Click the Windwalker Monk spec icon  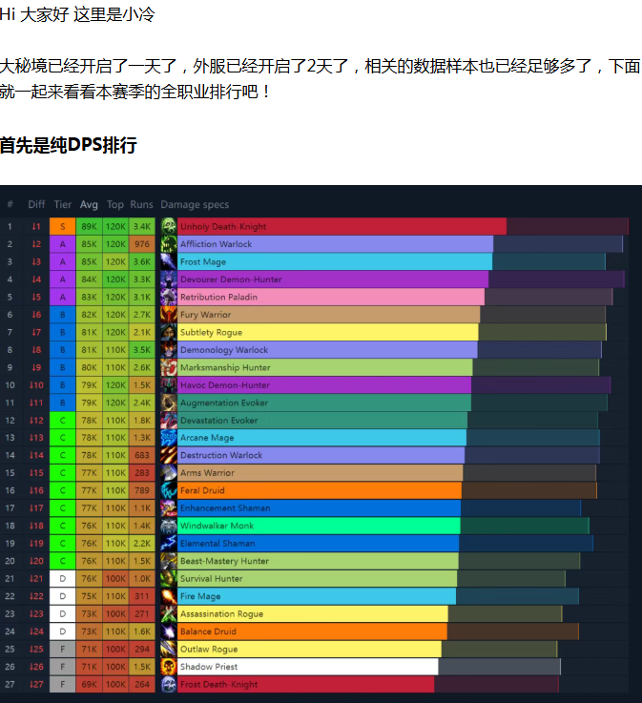tap(169, 526)
